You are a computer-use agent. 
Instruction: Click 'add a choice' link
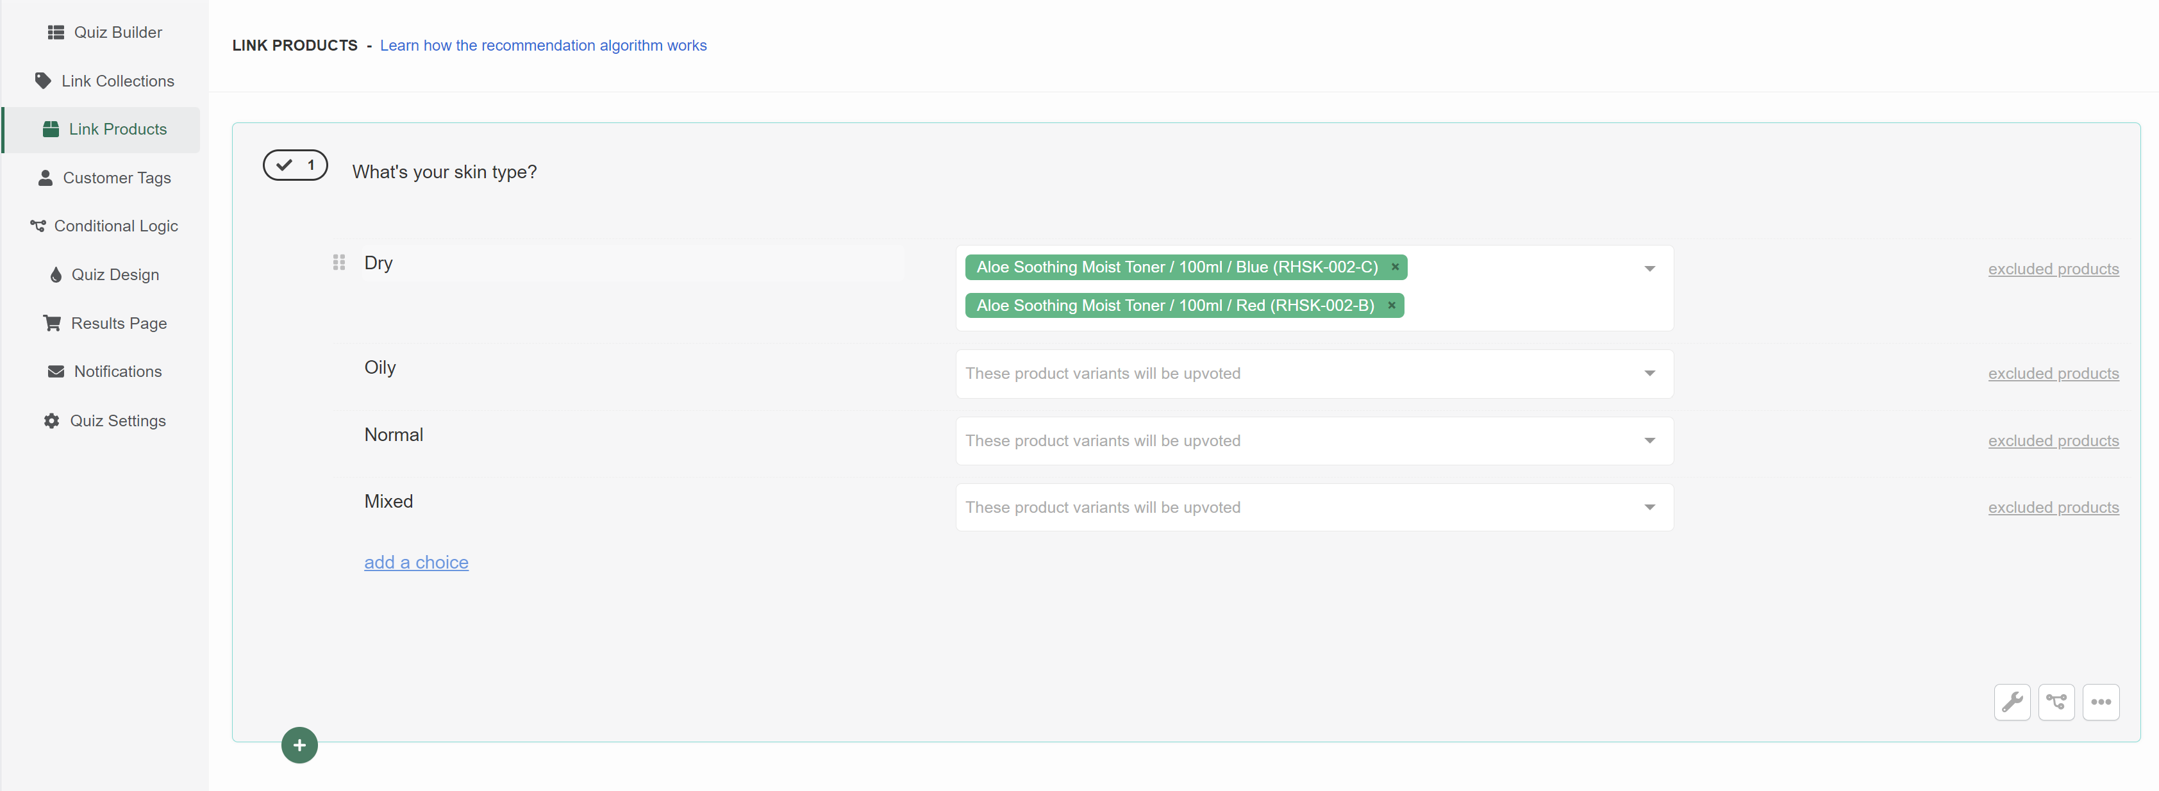coord(415,562)
